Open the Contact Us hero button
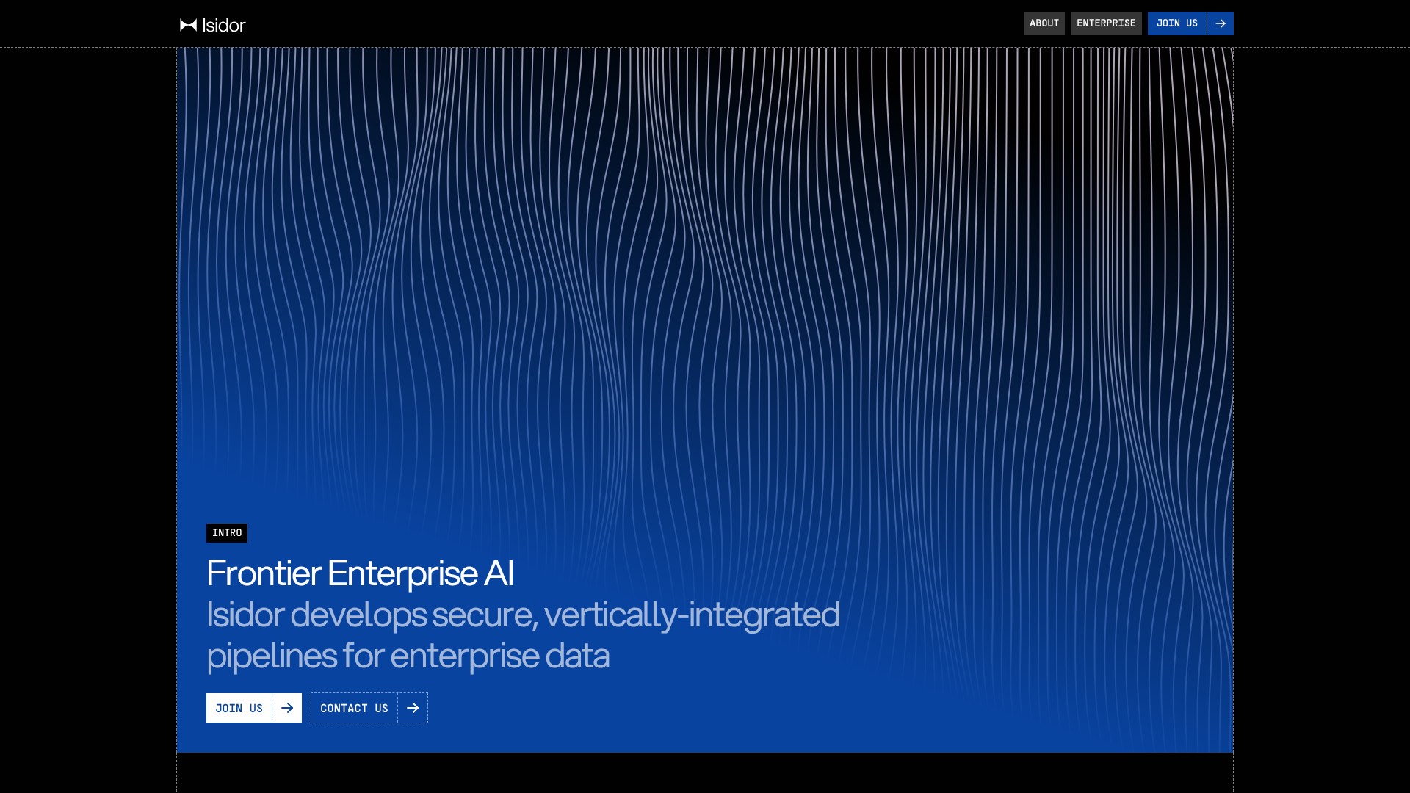This screenshot has width=1410, height=793. 369,708
